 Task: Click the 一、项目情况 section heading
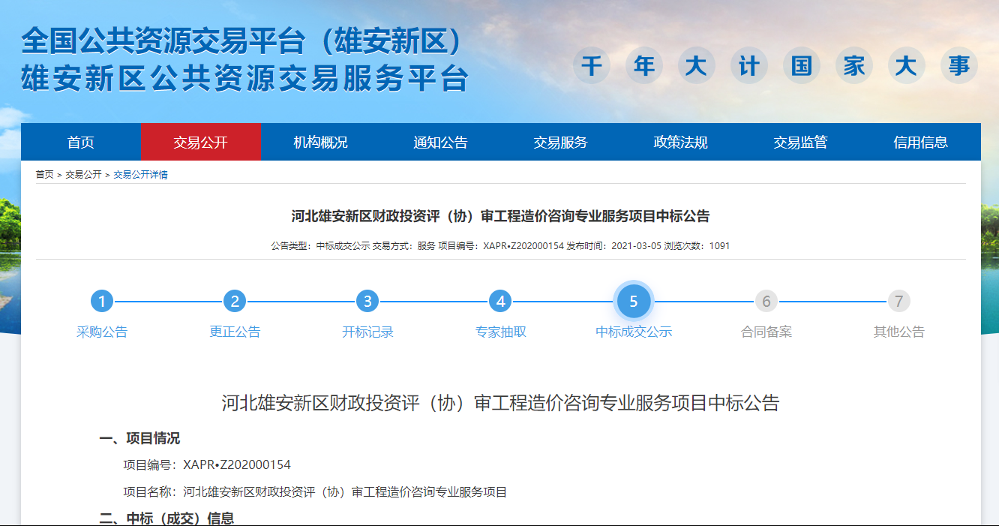click(x=139, y=439)
